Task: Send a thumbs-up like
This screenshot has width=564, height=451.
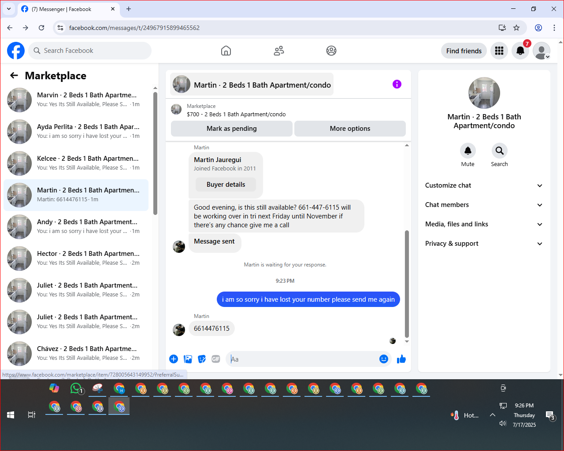Action: point(401,359)
